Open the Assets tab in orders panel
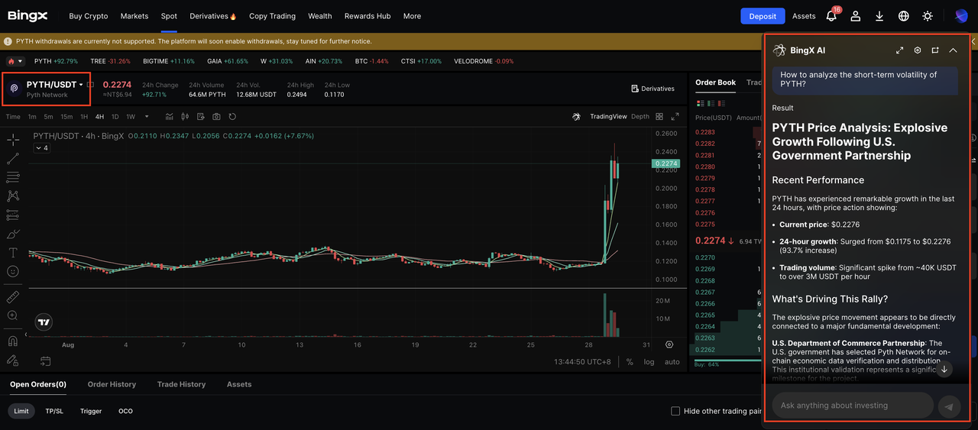The height and width of the screenshot is (430, 978). coord(239,384)
